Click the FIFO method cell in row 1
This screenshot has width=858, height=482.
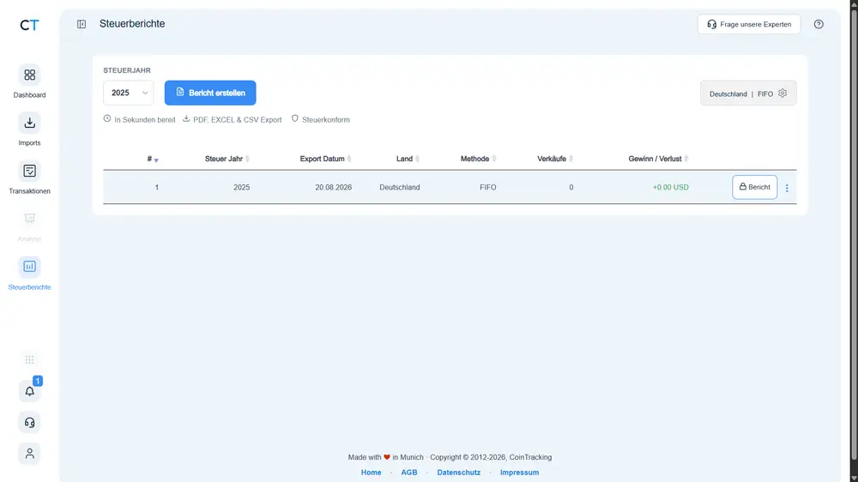pyautogui.click(x=488, y=187)
